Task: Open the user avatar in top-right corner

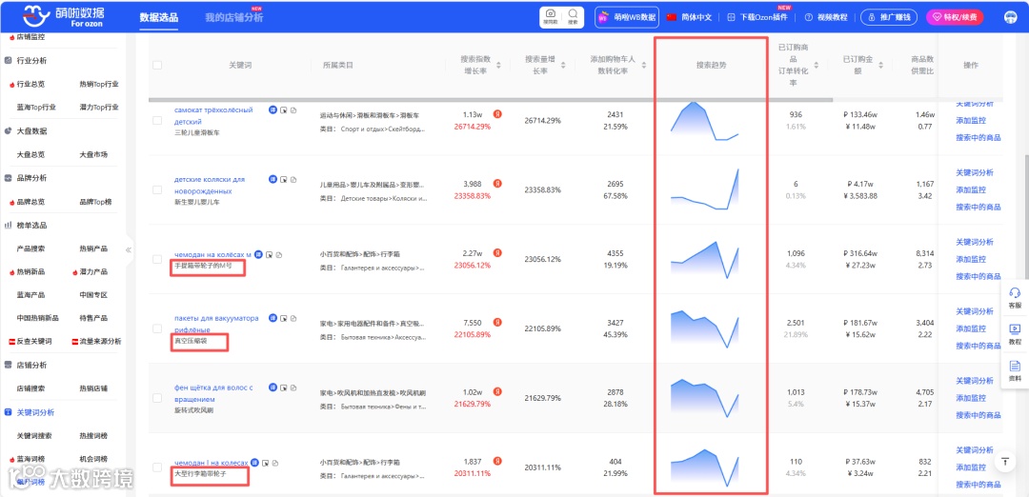Action: (x=1010, y=18)
